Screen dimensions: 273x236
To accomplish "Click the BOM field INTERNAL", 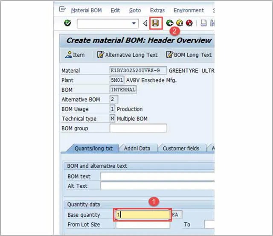I will [123, 90].
